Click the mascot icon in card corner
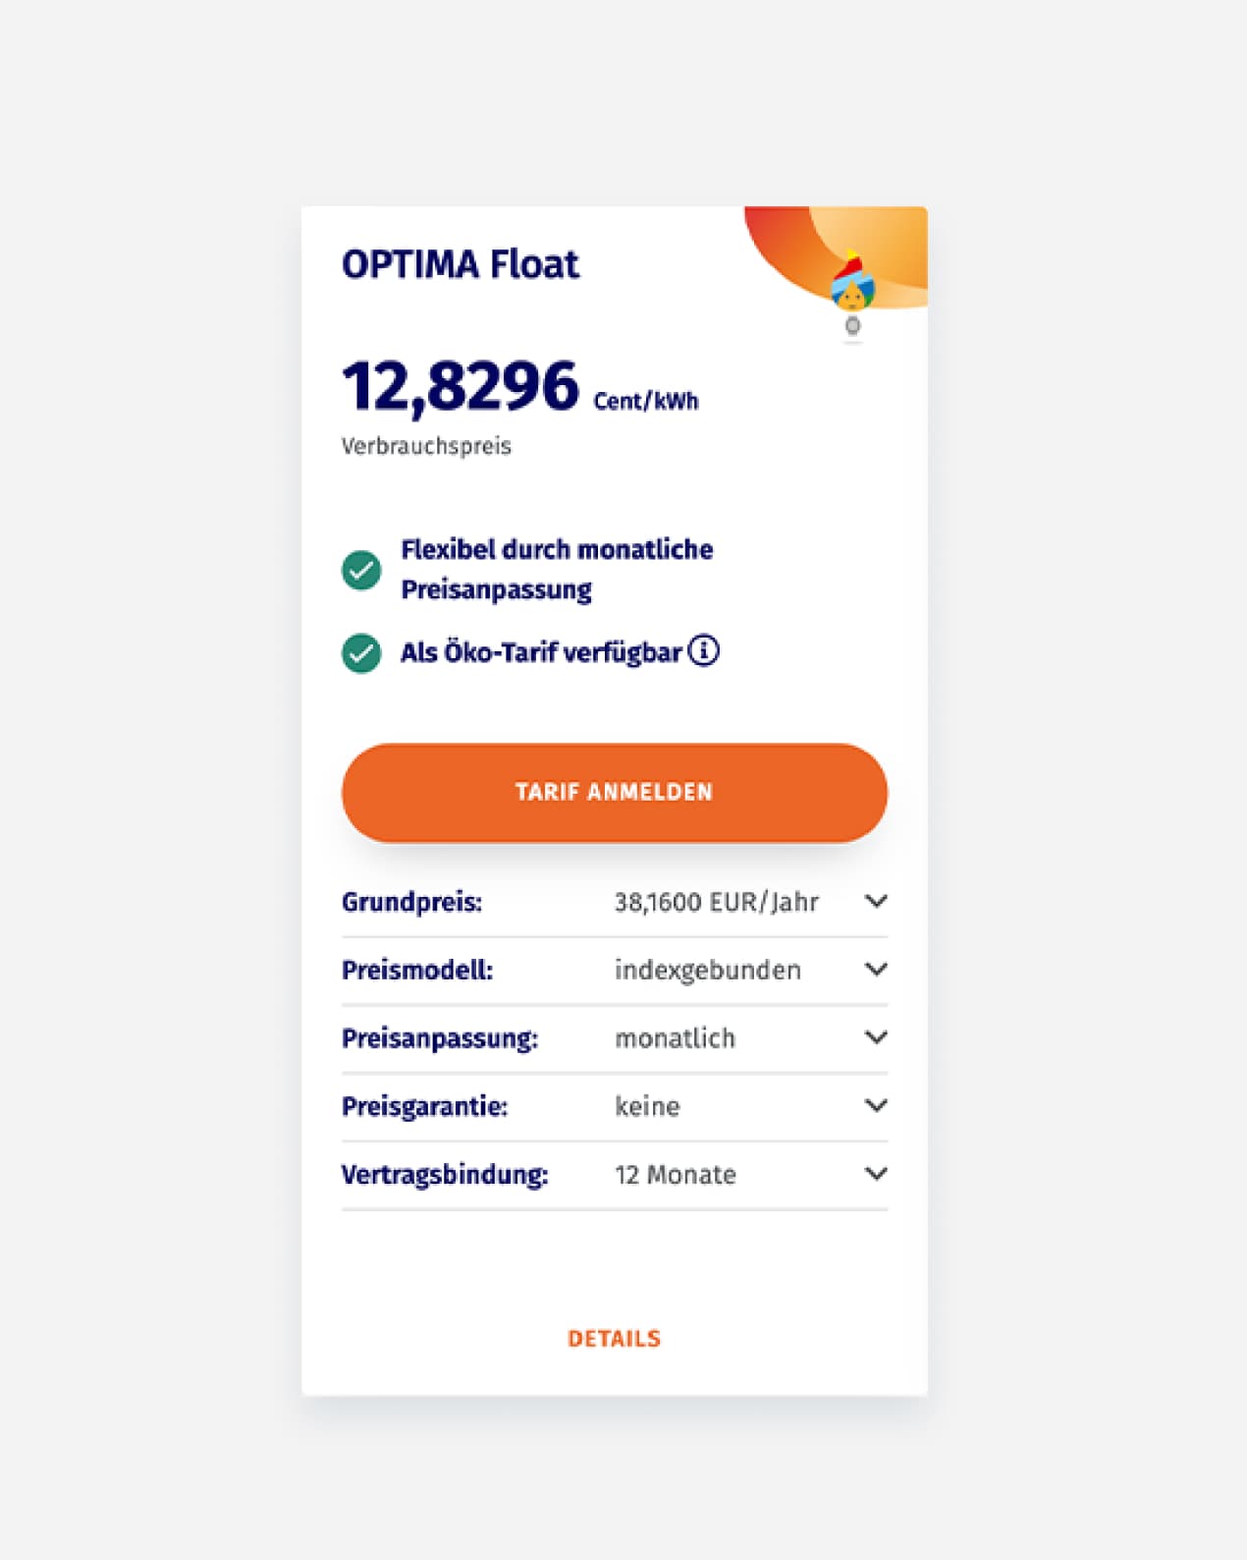The width and height of the screenshot is (1247, 1560). coord(852,286)
